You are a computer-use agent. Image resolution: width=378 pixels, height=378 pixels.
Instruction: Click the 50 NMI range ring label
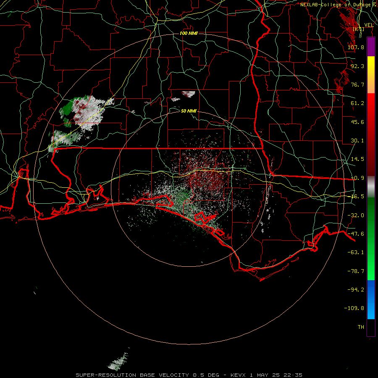(x=189, y=111)
